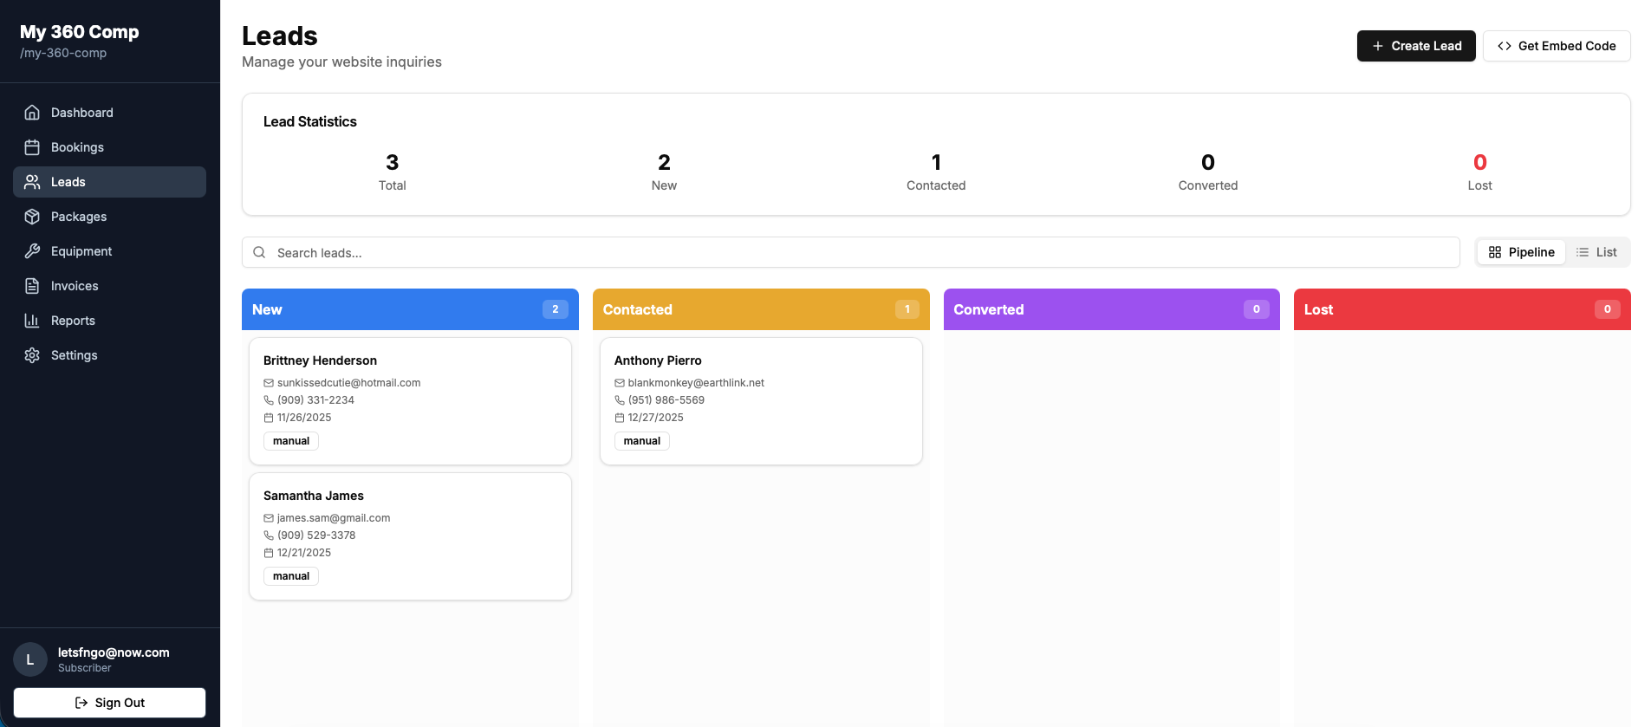
Task: Open Settings via the gear icon
Action: tap(32, 355)
